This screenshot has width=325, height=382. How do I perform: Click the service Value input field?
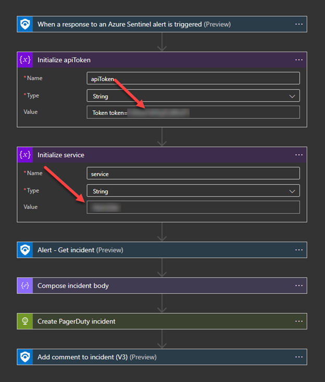(193, 207)
